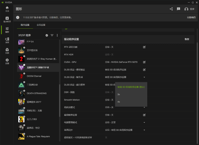Open the DLSS 优设 - 超分辨率 value dropdown

[x=110, y=85]
